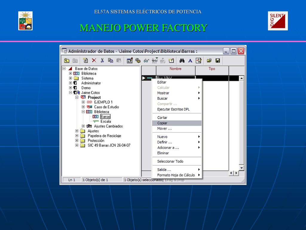Image resolution: width=306 pixels, height=230 pixels.
Task: Click the copy icon in toolbar
Action: (111, 60)
